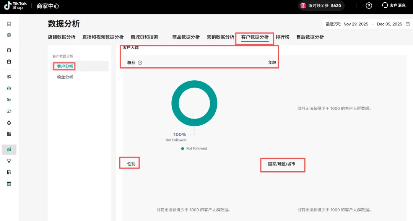Open the megaphone marketing icon in sidebar

point(9,76)
